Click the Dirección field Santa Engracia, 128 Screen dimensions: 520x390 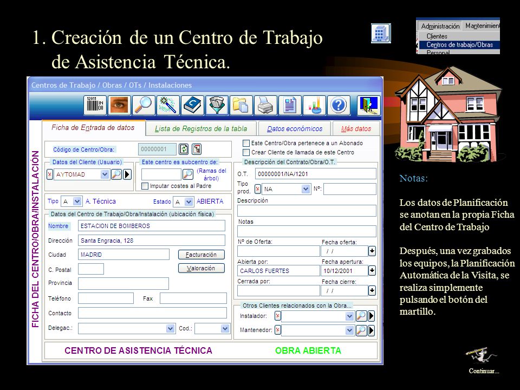pos(152,240)
